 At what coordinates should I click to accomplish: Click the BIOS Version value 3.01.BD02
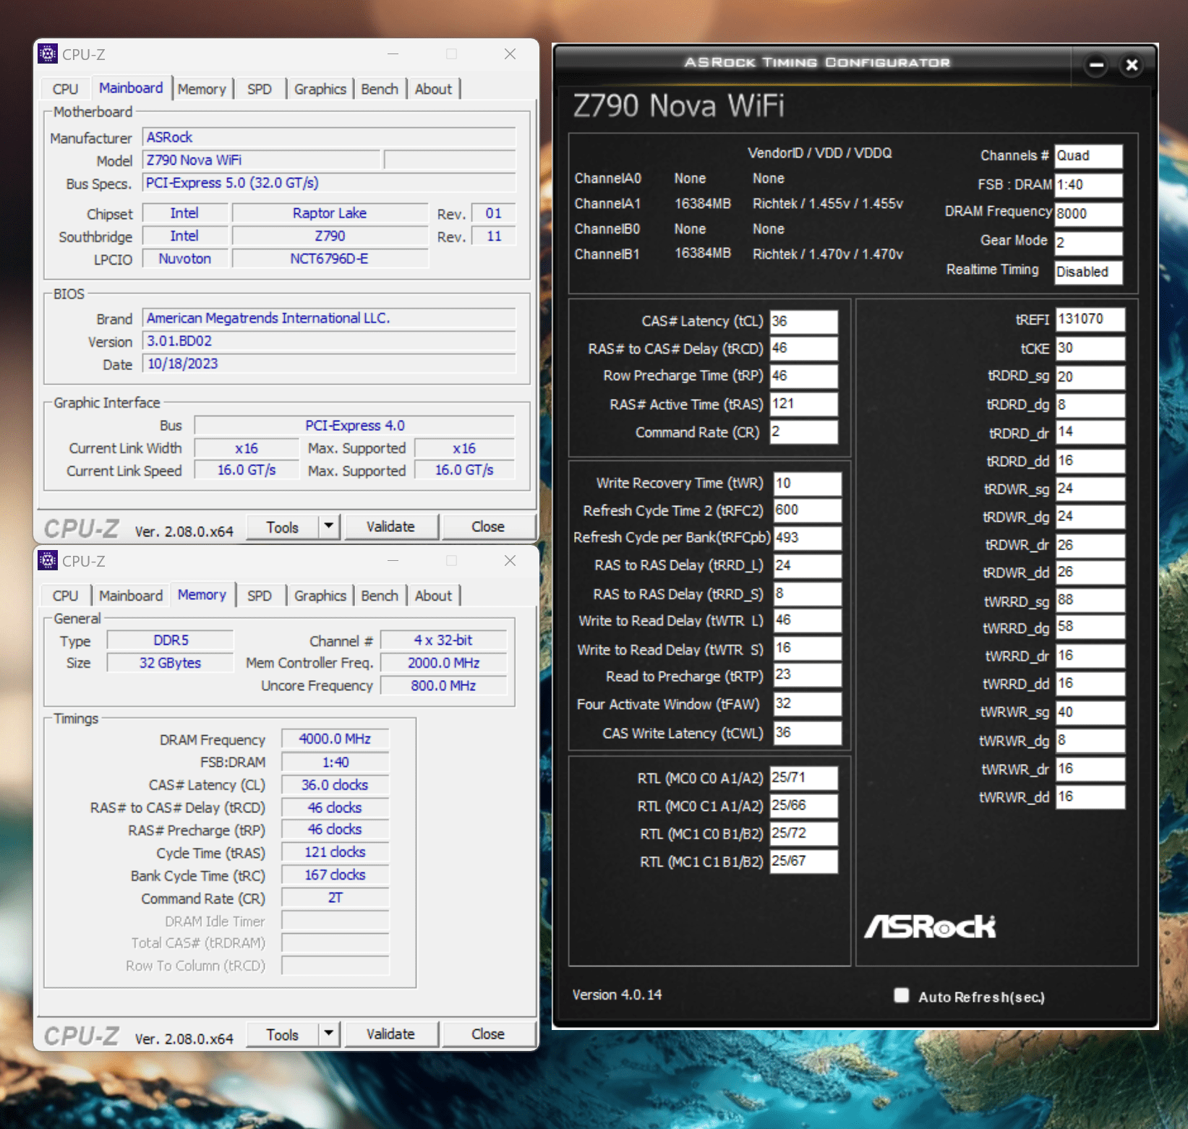click(x=329, y=341)
